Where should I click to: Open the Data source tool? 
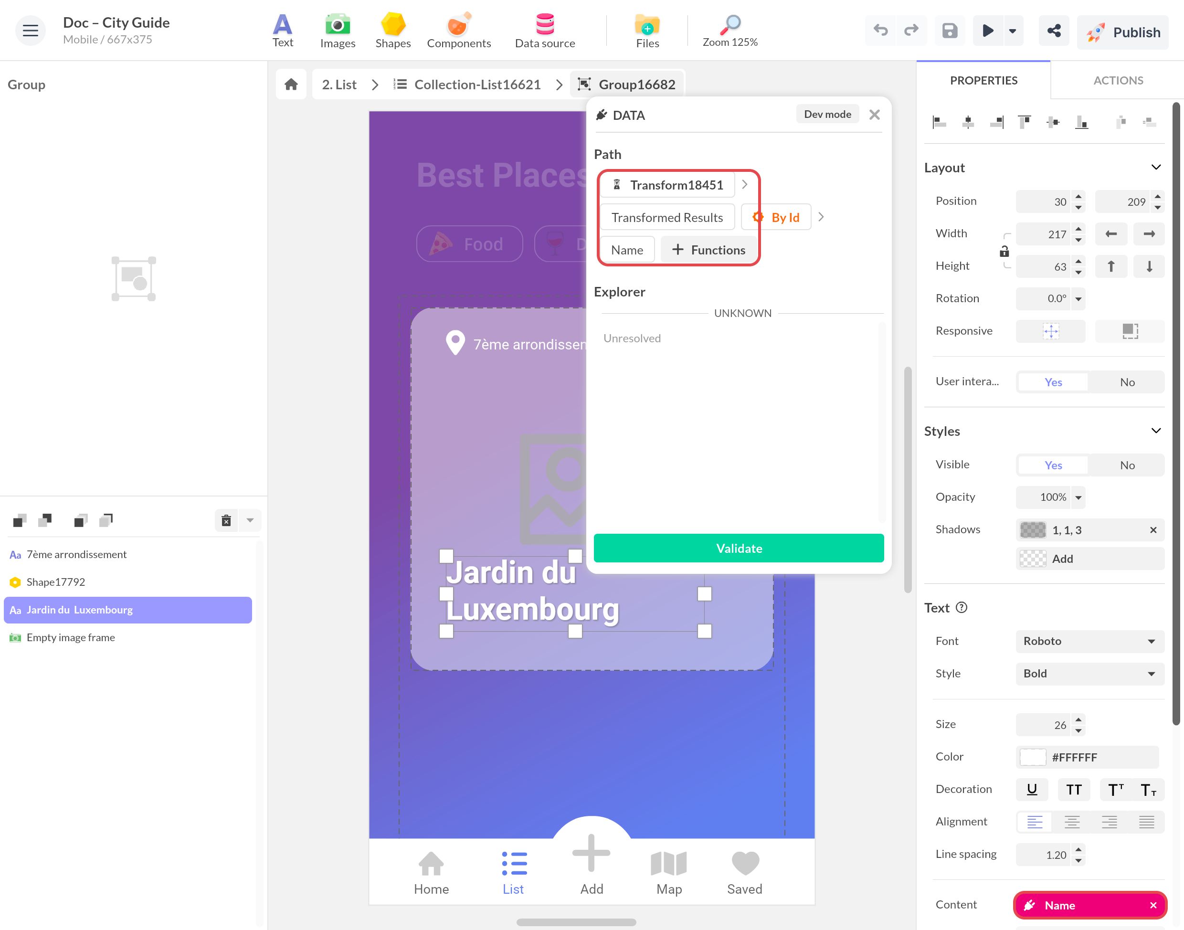click(x=544, y=31)
